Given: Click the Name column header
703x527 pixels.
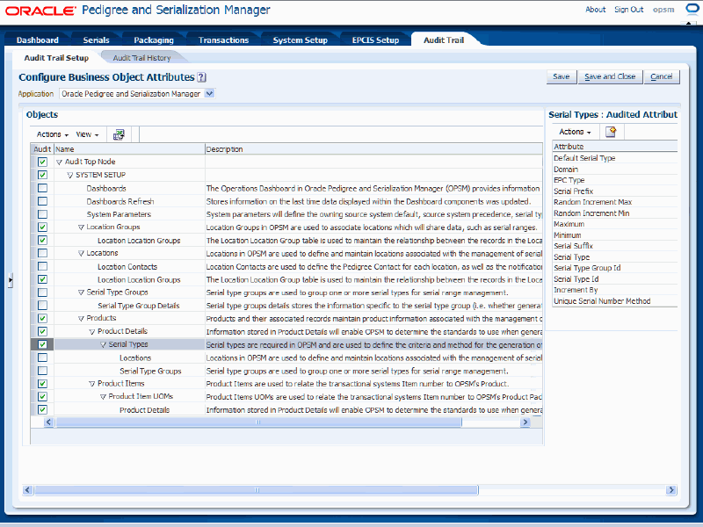Looking at the screenshot, I should [x=129, y=149].
